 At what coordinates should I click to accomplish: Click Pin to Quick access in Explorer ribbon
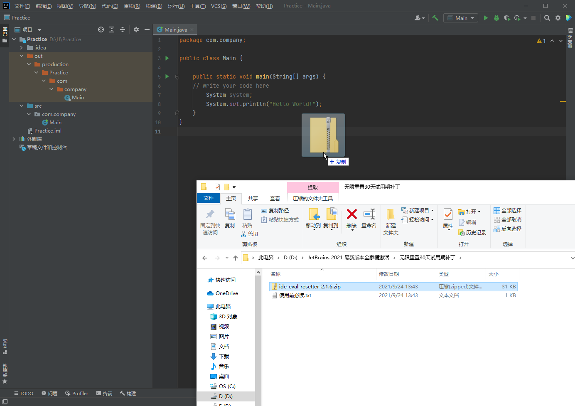click(210, 222)
